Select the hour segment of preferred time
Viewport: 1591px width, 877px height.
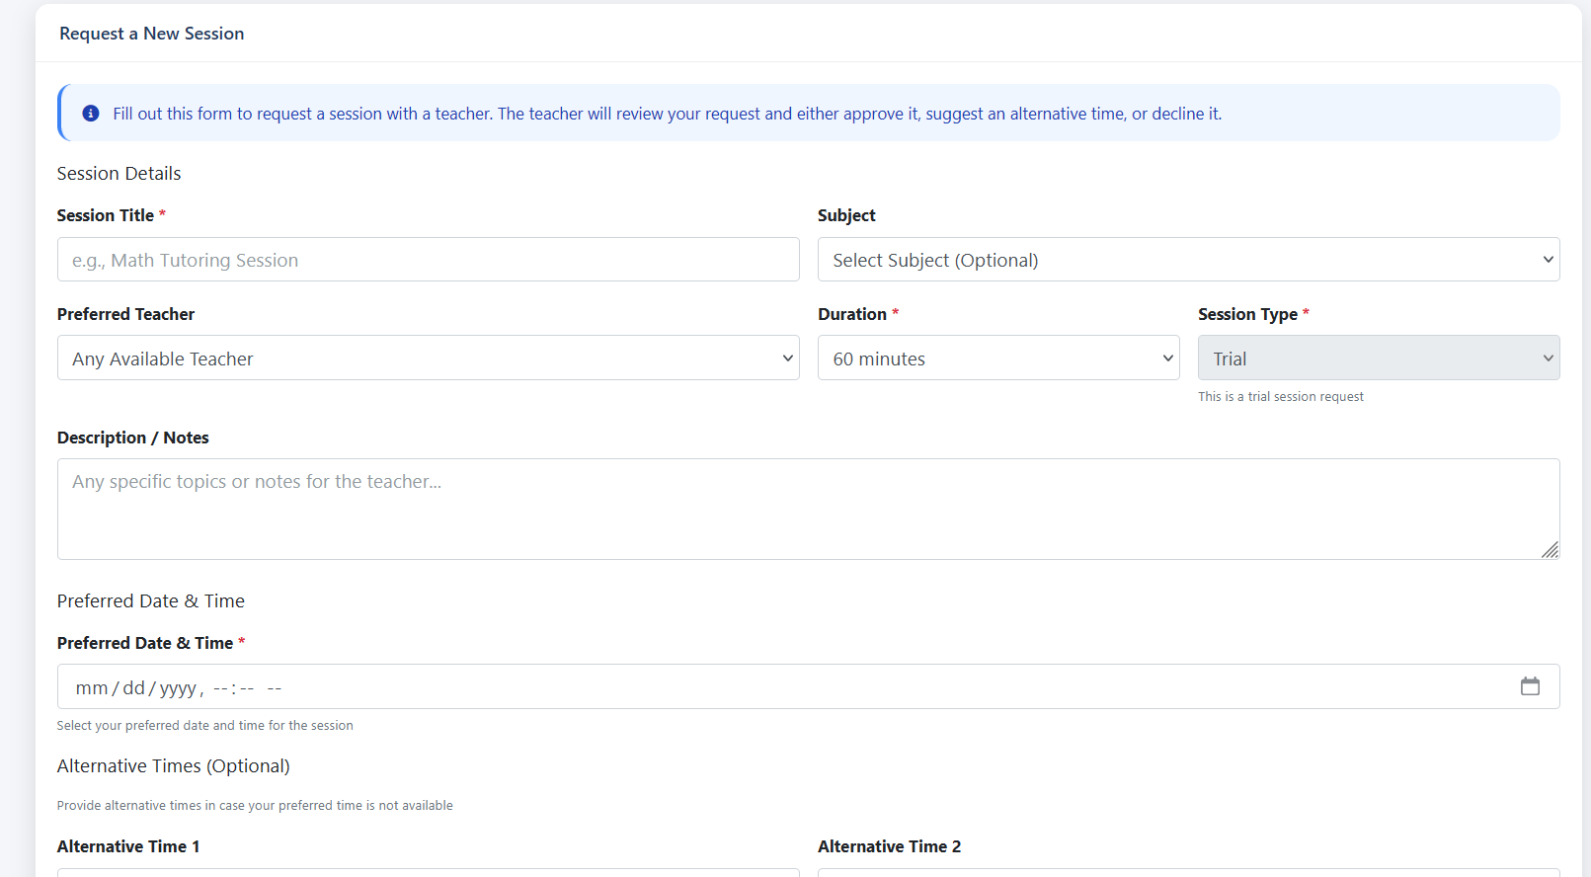(220, 688)
